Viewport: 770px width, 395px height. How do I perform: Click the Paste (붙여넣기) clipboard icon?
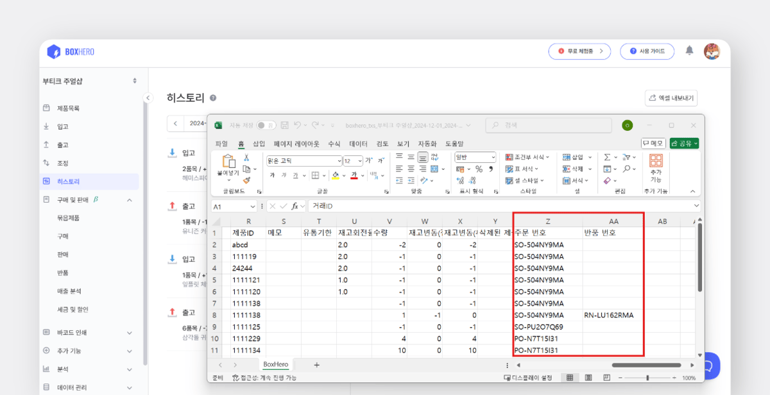[x=228, y=162]
